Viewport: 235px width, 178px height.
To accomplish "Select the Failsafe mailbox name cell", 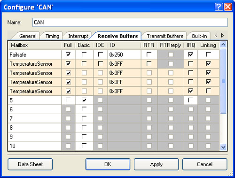I will [x=35, y=54].
